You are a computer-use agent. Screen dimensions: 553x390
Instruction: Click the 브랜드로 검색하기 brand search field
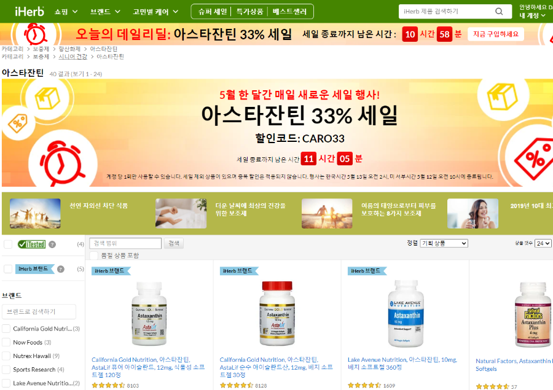click(x=39, y=312)
